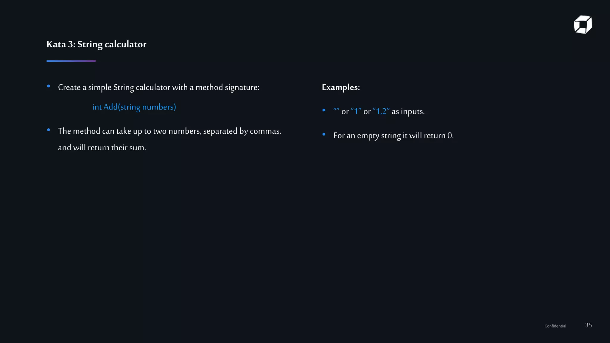The image size is (610, 343).
Task: Click the slide title 'Kata 3: String calculator'
Action: click(x=97, y=44)
